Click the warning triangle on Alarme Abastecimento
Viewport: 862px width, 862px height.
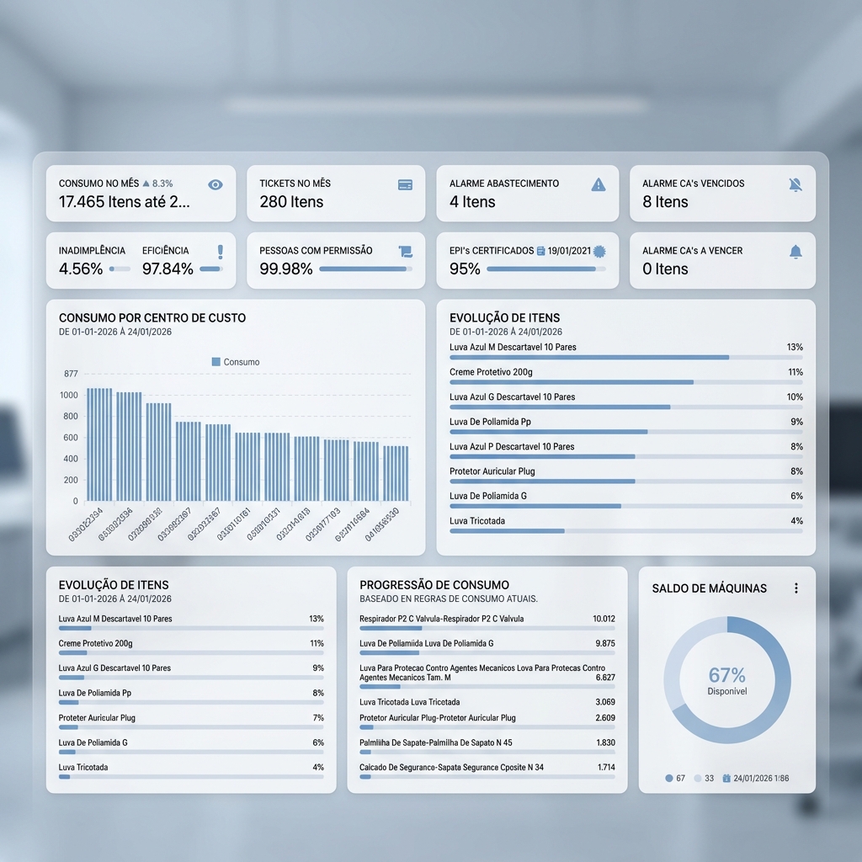tap(600, 183)
